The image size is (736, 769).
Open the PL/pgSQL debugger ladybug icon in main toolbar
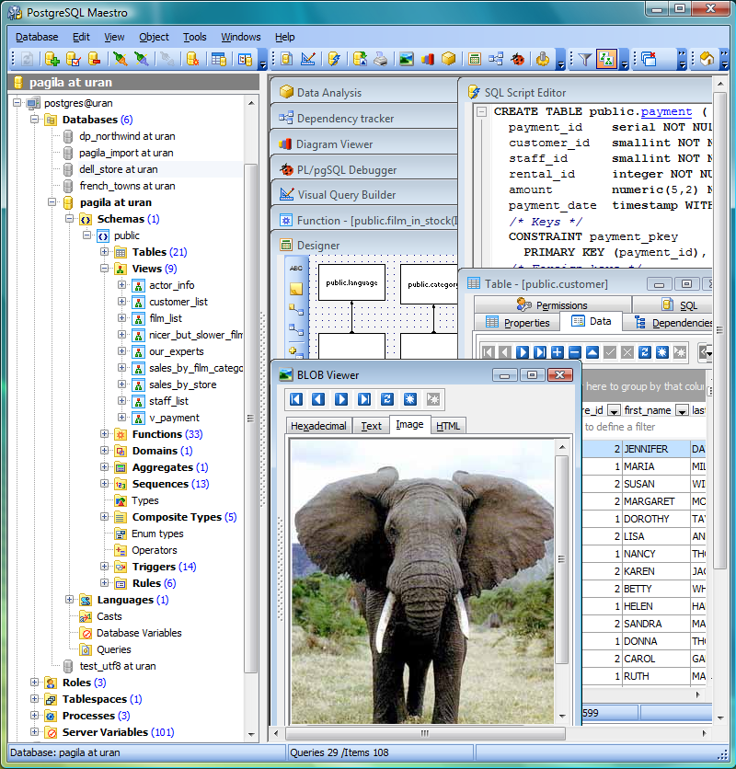519,59
